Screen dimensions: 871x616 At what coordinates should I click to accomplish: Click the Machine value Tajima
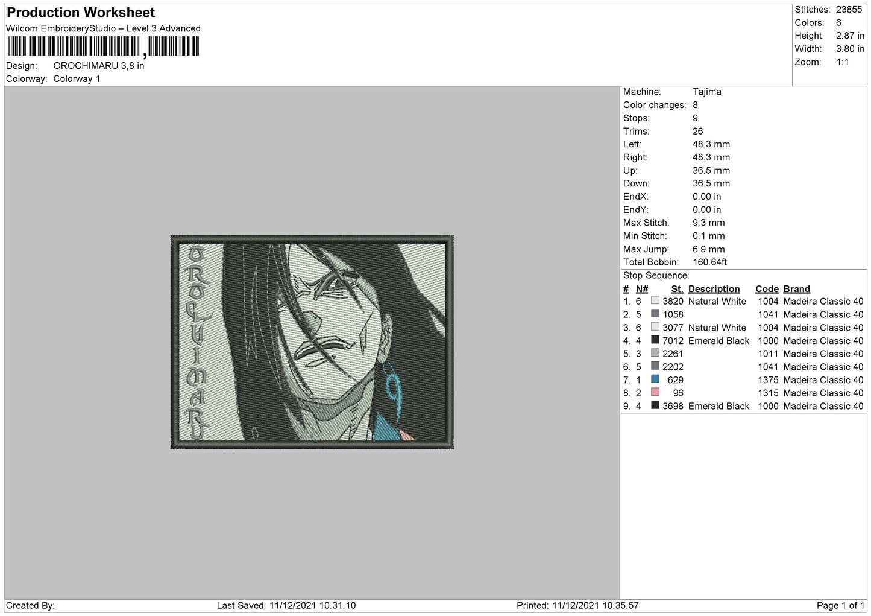tap(706, 92)
